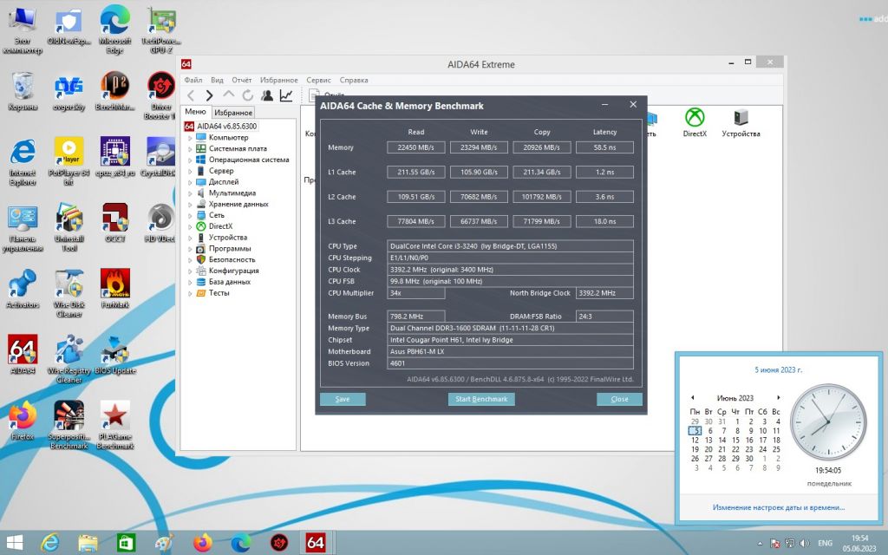
Task: Click the Windows Start button
Action: pos(14,543)
